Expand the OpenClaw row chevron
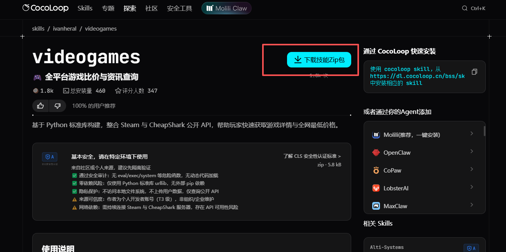Viewport: 506px width, 252px height. coord(471,152)
